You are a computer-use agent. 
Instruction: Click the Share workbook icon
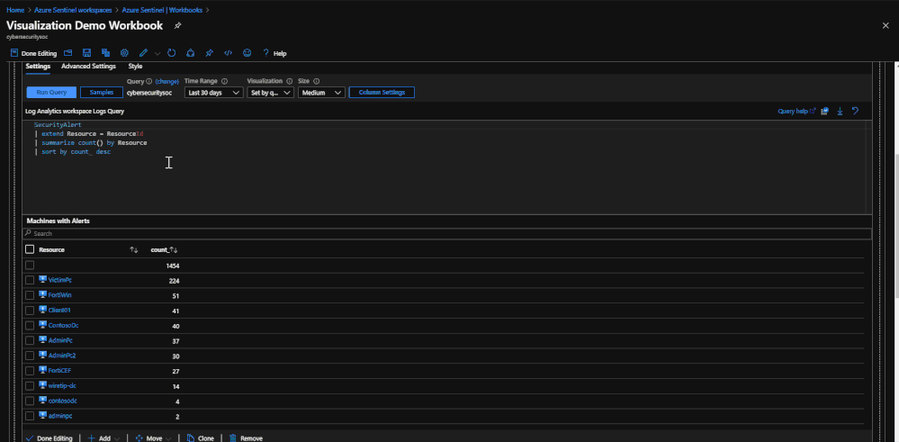191,53
